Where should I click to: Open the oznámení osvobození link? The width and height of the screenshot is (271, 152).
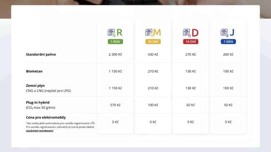[40, 131]
